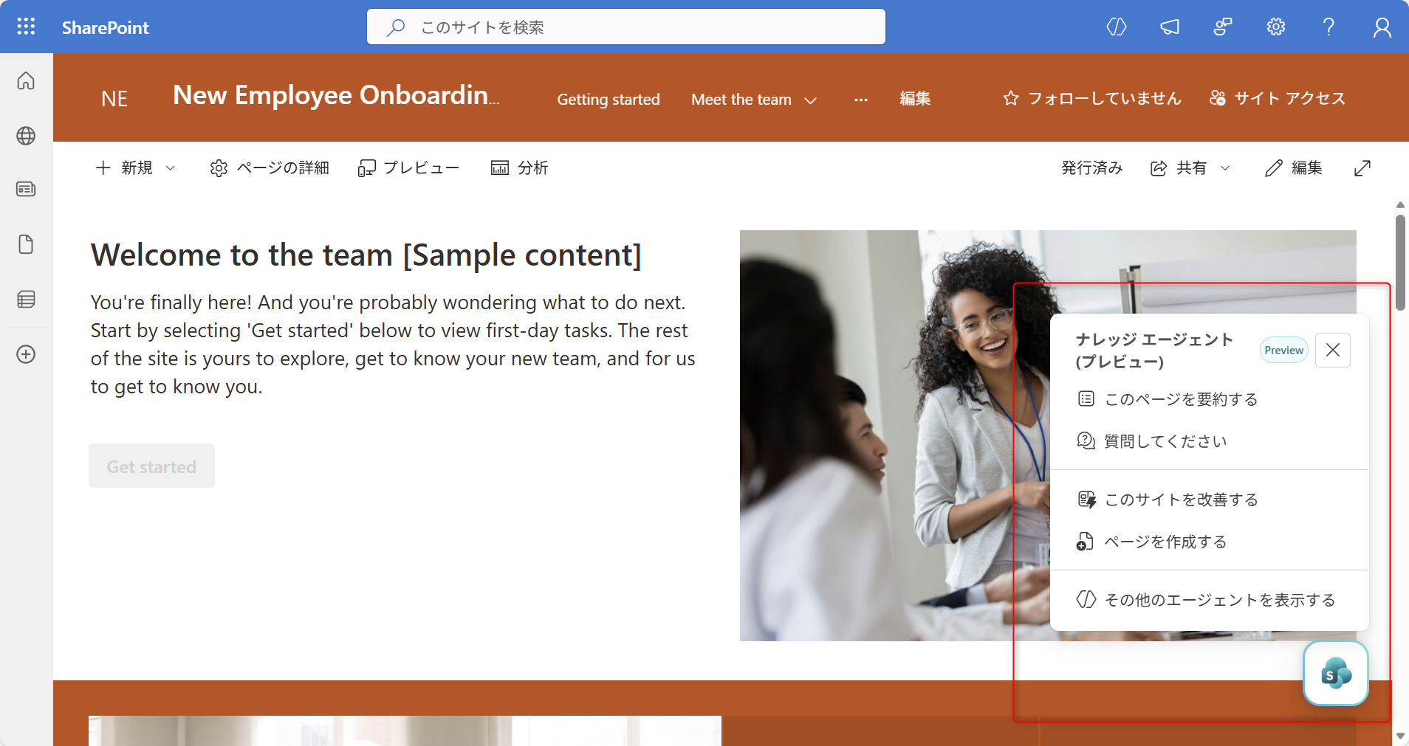
Task: Select the Getting started navigation tab
Action: [x=608, y=99]
